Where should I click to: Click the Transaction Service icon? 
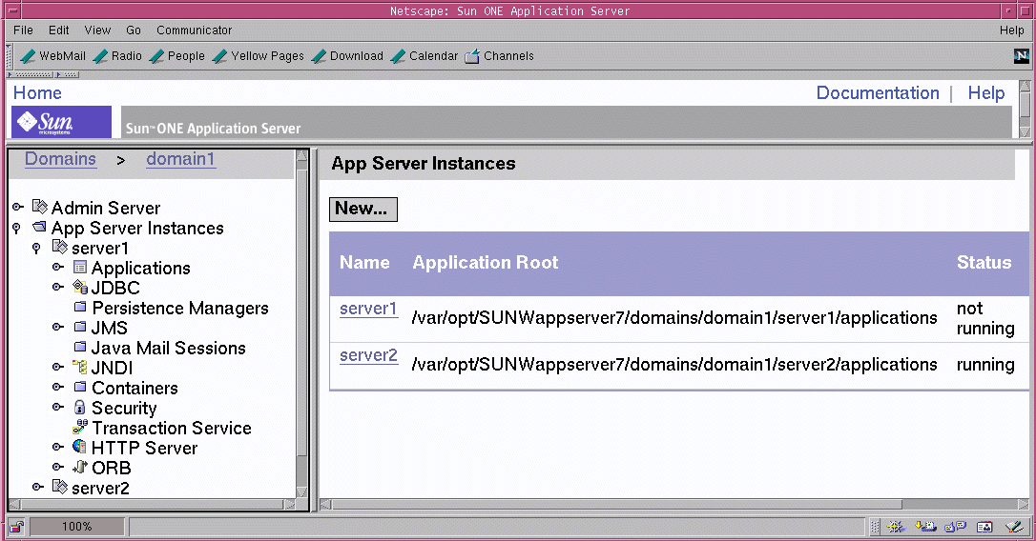point(80,429)
